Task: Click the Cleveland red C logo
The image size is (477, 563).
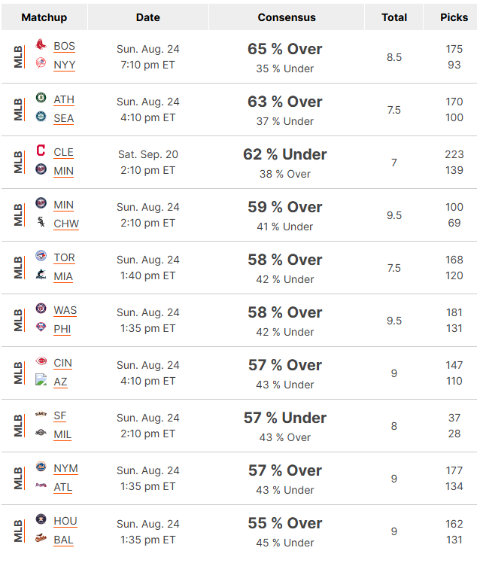Action: click(x=41, y=150)
